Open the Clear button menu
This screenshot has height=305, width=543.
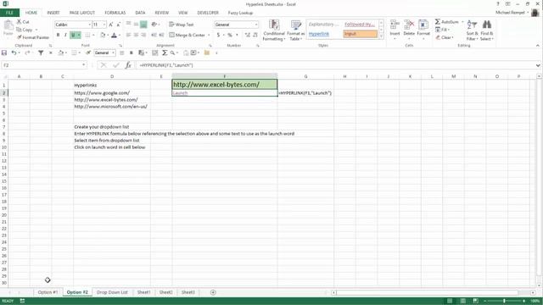pyautogui.click(x=445, y=37)
